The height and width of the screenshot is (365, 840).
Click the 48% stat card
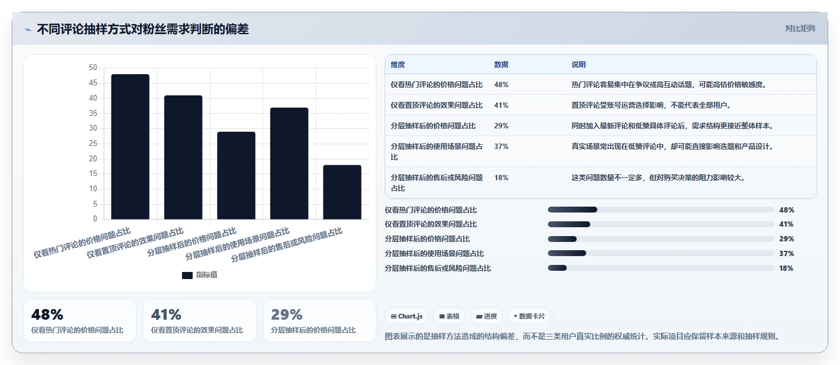pyautogui.click(x=80, y=320)
